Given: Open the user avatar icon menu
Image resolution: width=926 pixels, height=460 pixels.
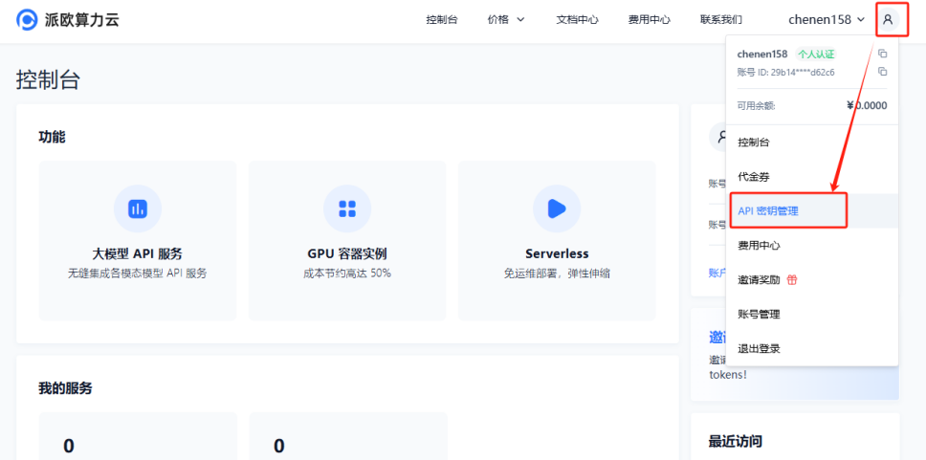Looking at the screenshot, I should pos(888,19).
